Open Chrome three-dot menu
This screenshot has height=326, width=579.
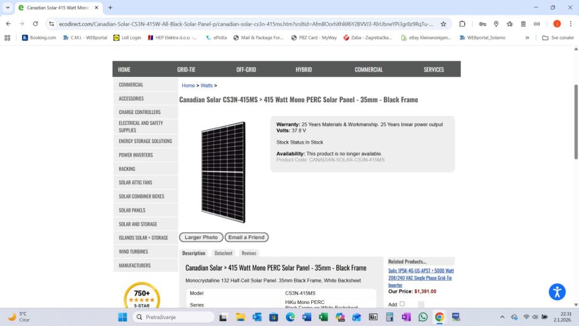[x=571, y=24]
